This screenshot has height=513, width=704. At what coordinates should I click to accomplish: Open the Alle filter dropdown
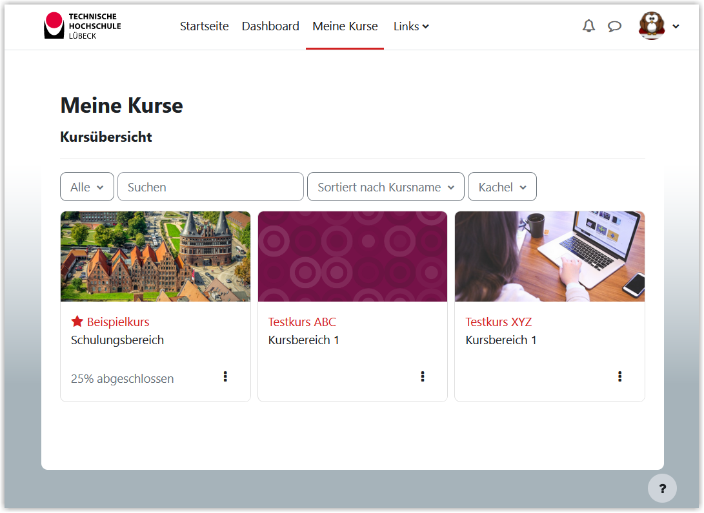click(87, 187)
